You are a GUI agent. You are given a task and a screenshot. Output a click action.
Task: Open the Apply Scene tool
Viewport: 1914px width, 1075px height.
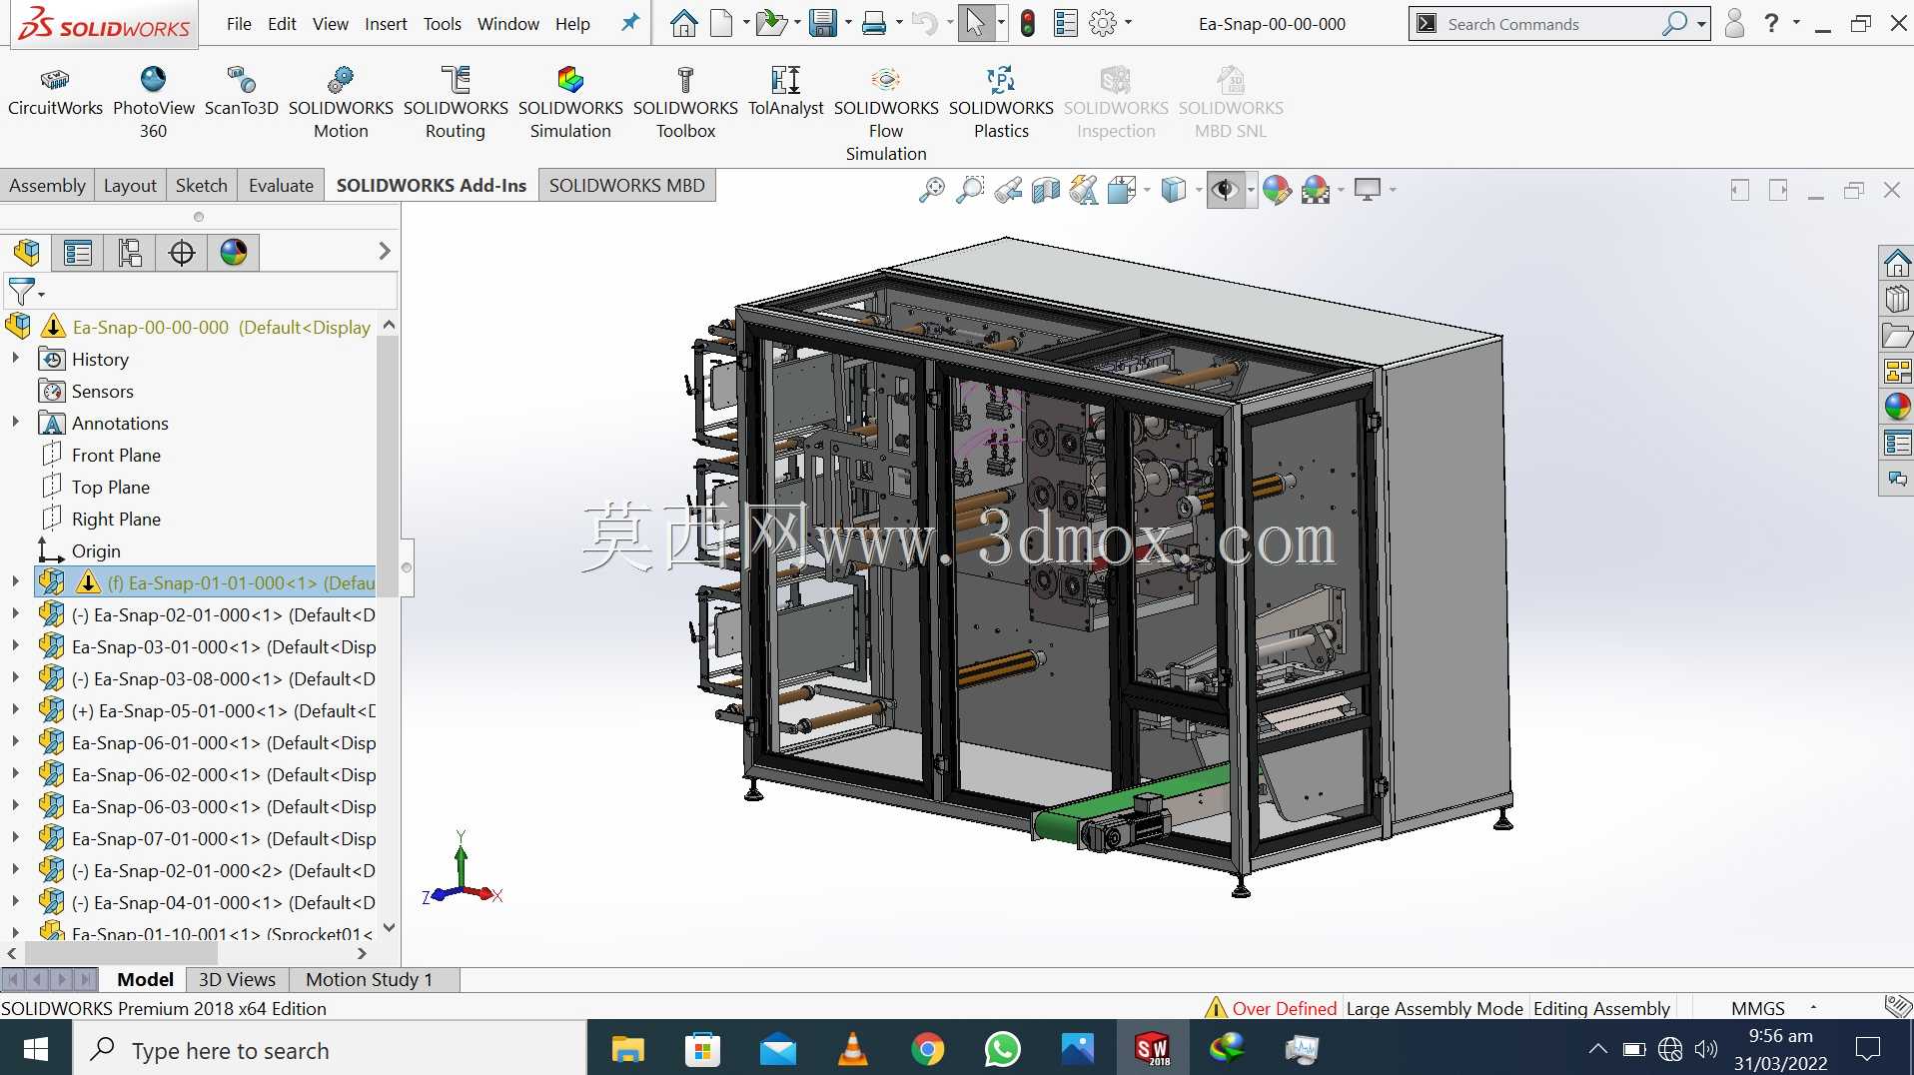coord(1316,189)
